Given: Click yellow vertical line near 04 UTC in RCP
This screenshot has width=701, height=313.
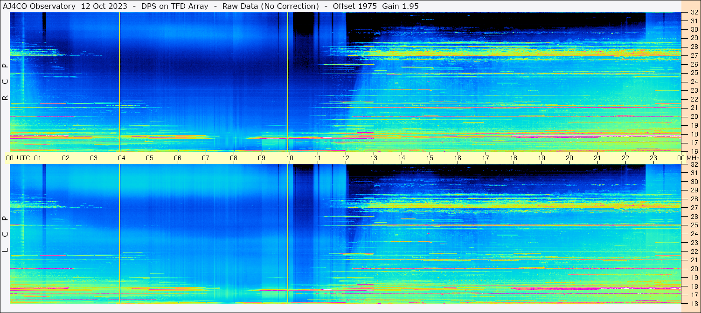Looking at the screenshot, I should [x=120, y=82].
